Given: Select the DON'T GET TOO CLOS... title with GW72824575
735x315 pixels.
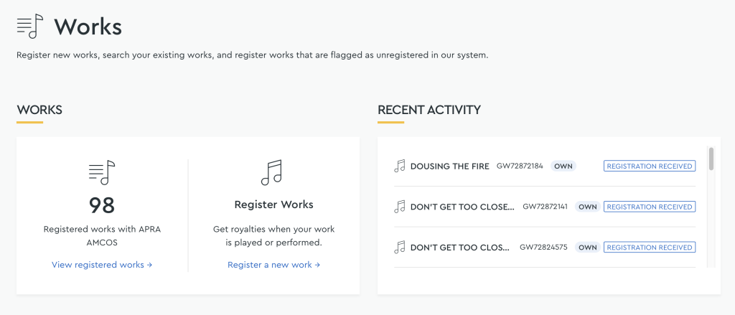Looking at the screenshot, I should (460, 248).
